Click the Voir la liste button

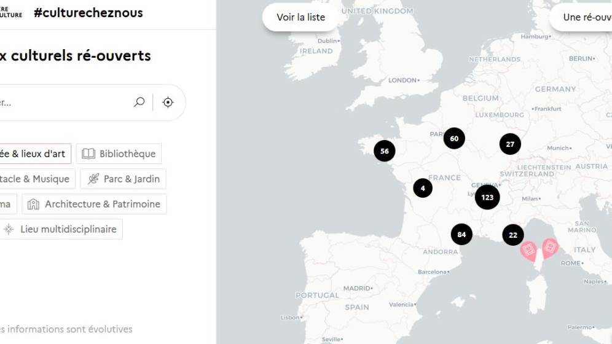(300, 17)
